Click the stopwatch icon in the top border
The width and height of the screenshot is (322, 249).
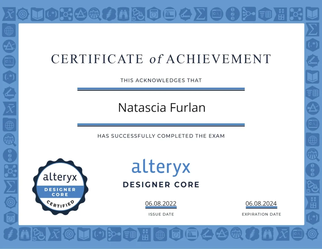(153, 14)
